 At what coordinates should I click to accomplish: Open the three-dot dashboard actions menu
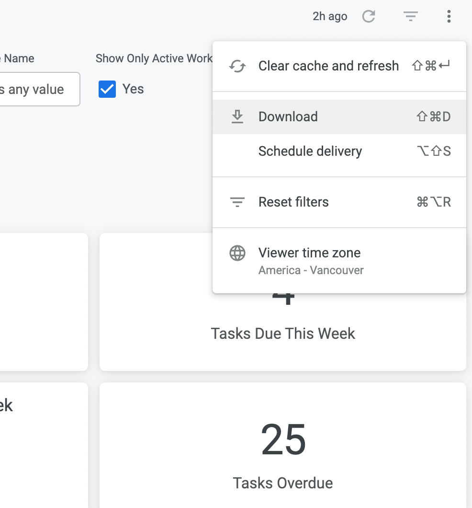449,16
